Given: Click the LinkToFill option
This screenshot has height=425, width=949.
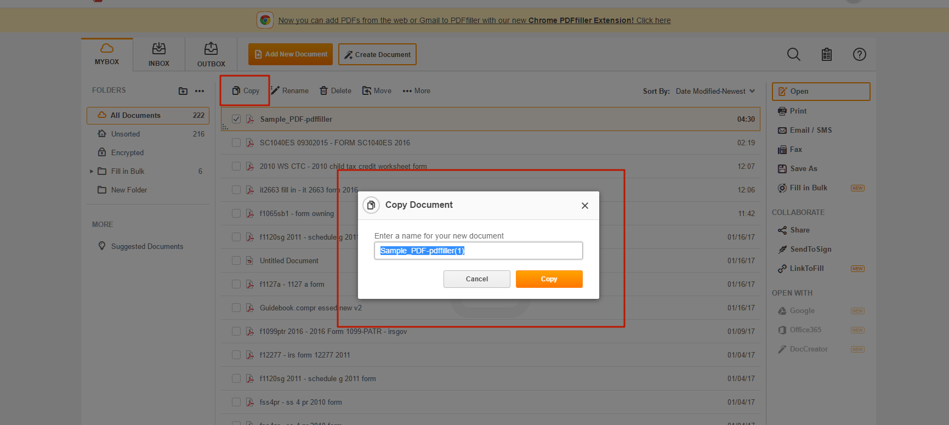Looking at the screenshot, I should [x=801, y=268].
